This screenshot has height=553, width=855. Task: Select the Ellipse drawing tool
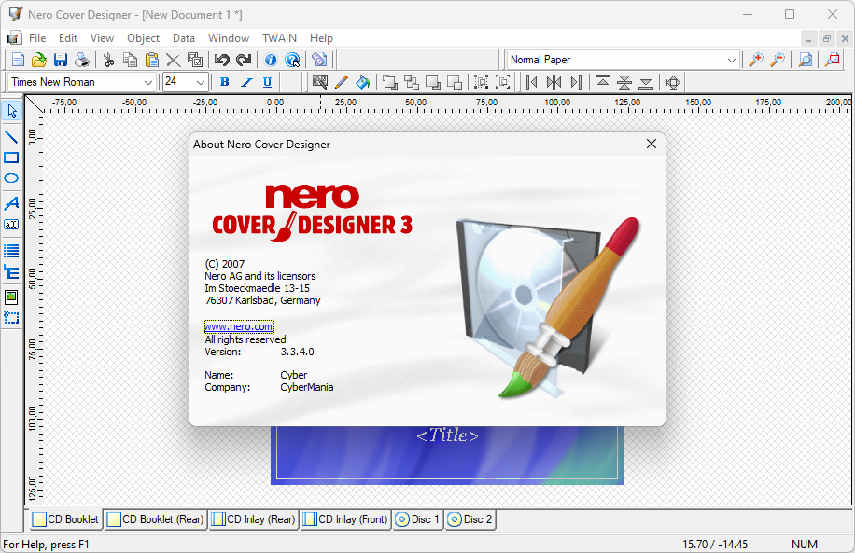(11, 179)
